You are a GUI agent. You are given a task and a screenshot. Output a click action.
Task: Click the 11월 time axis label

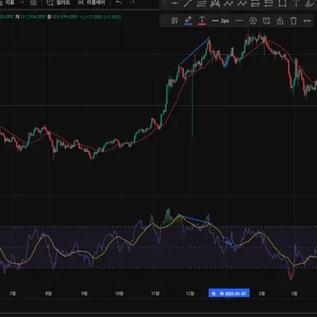(x=155, y=293)
